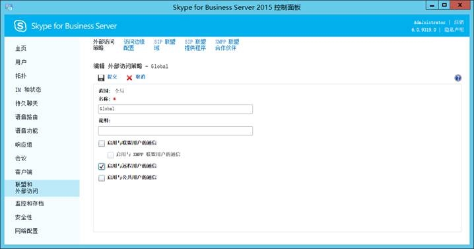Image resolution: width=474 pixels, height=249 pixels.
Task: Open the 访问边缘配置 tab
Action: [134, 45]
